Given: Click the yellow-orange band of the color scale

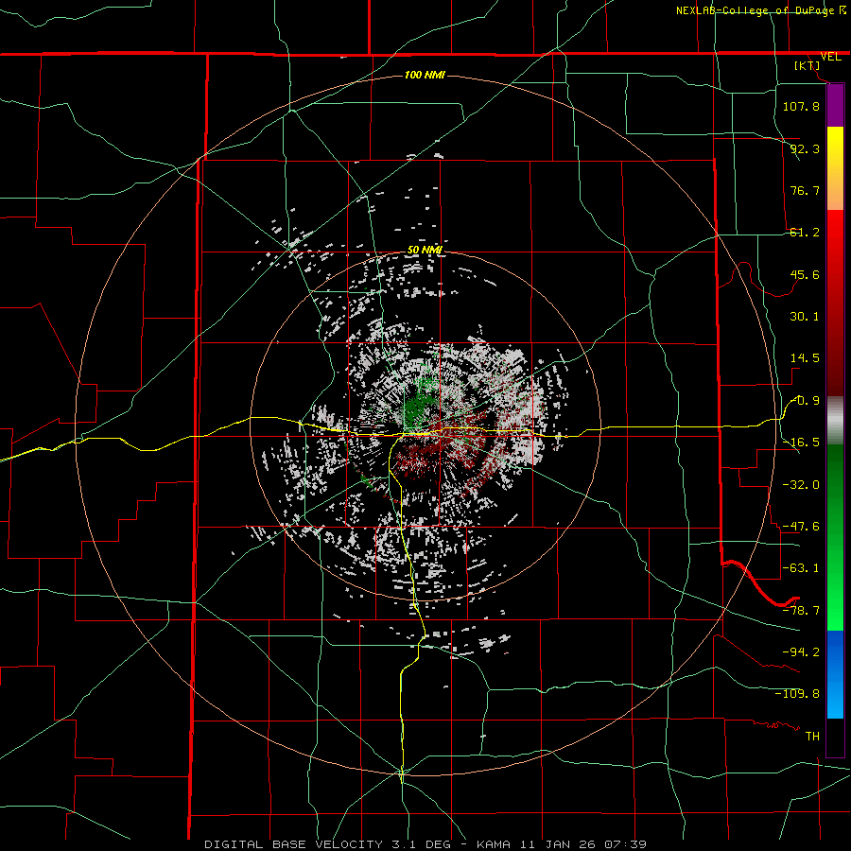Looking at the screenshot, I should [835, 168].
